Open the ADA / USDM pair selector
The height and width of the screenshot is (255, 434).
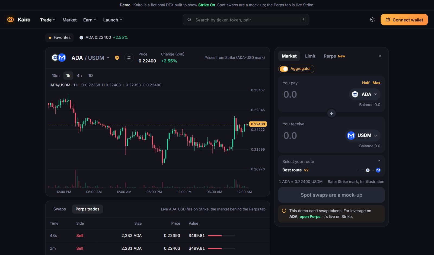(90, 58)
